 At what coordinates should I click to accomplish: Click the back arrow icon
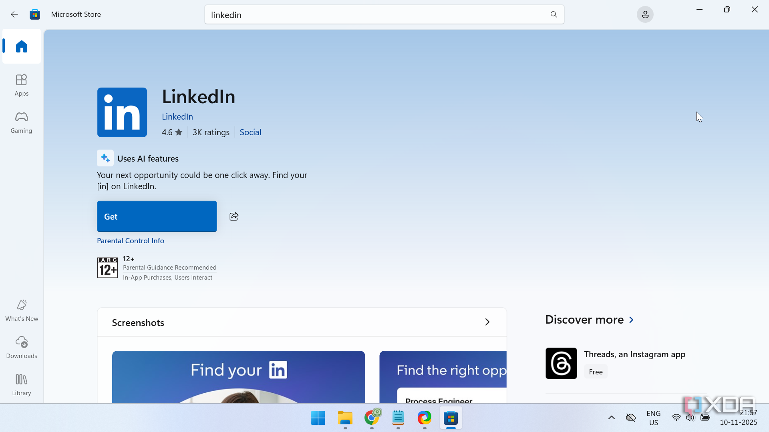tap(14, 14)
